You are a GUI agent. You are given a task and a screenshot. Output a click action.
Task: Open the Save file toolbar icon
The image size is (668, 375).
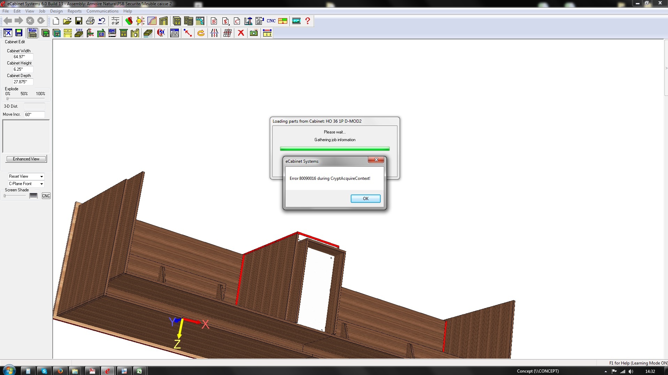tap(79, 21)
